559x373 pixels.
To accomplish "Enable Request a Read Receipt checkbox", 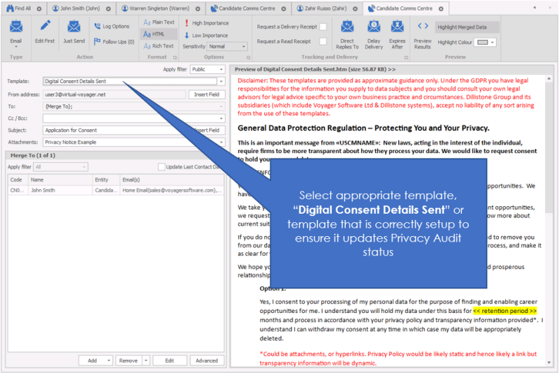I will click(323, 42).
